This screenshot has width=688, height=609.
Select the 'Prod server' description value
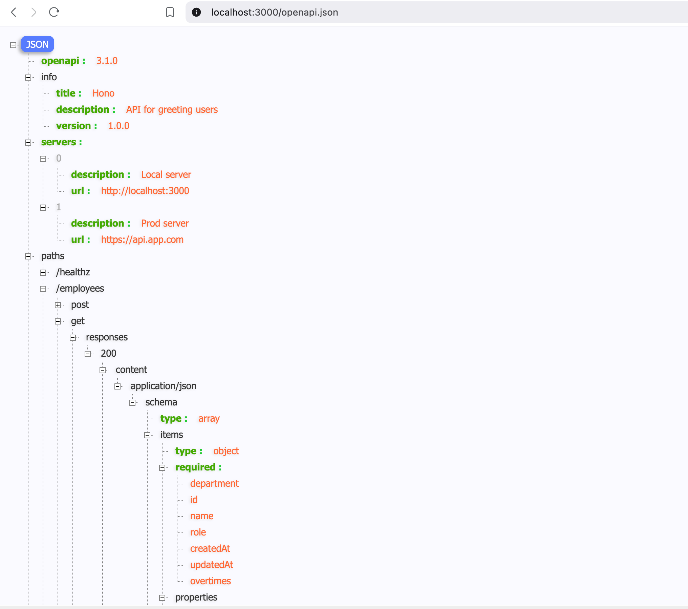[x=165, y=223]
